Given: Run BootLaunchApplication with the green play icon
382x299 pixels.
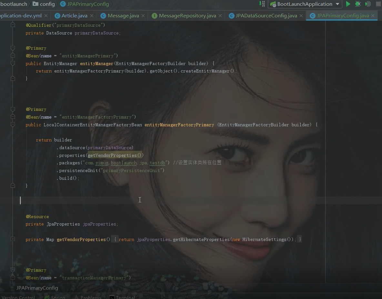Looking at the screenshot, I should [x=348, y=4].
